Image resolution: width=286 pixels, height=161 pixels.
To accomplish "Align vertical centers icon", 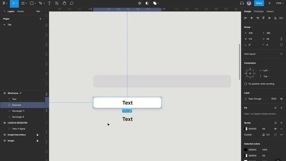I will [269, 18].
